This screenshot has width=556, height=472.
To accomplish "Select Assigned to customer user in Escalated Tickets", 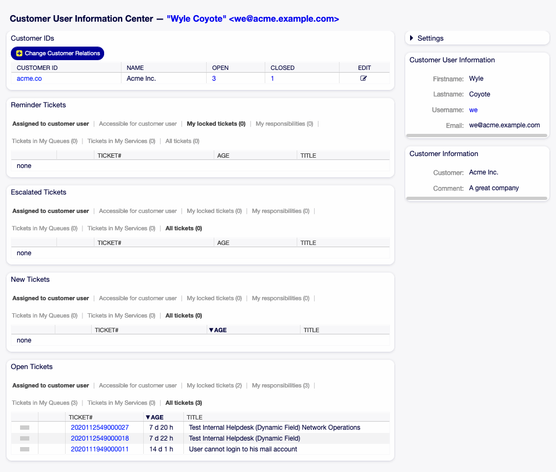I will tap(50, 211).
